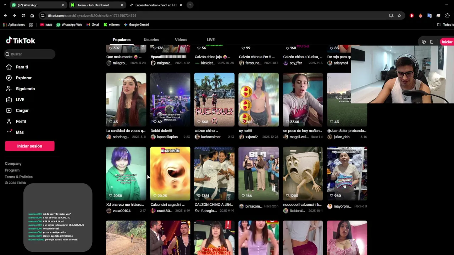Visit the julian_dab user profile
Image resolution: width=454 pixels, height=255 pixels.
pyautogui.click(x=342, y=137)
